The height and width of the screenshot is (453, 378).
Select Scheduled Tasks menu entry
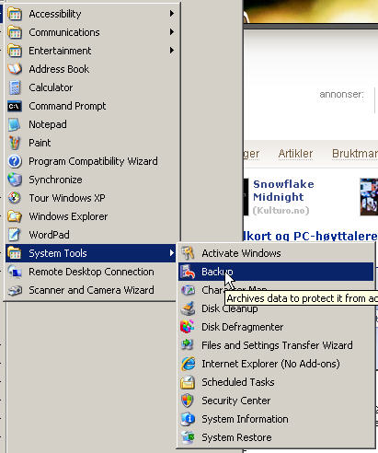(276, 382)
